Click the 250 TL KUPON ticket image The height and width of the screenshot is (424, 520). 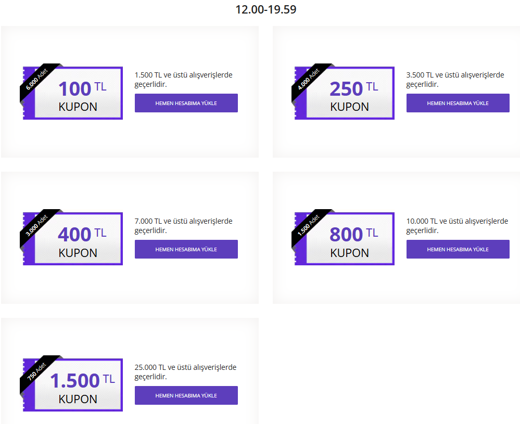pyautogui.click(x=344, y=93)
